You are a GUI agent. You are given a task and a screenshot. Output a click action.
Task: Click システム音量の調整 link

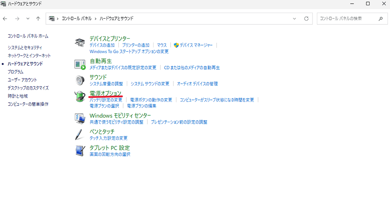pyautogui.click(x=106, y=84)
